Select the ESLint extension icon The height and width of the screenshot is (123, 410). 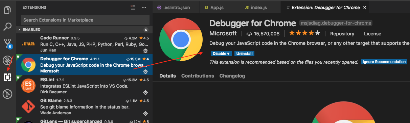point(28,86)
